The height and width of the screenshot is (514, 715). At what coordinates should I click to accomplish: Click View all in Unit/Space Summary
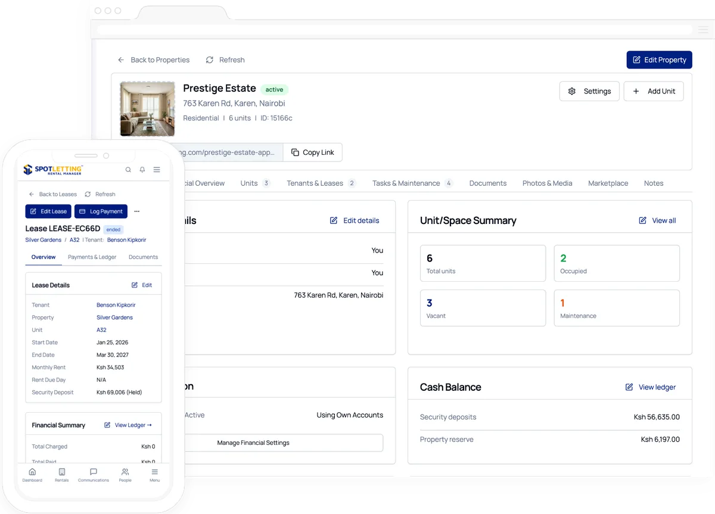coord(657,220)
